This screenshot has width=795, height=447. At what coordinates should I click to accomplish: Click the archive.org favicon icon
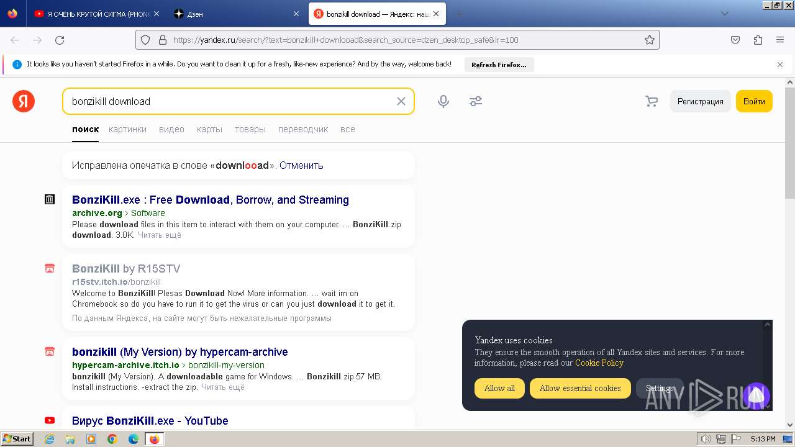point(50,199)
